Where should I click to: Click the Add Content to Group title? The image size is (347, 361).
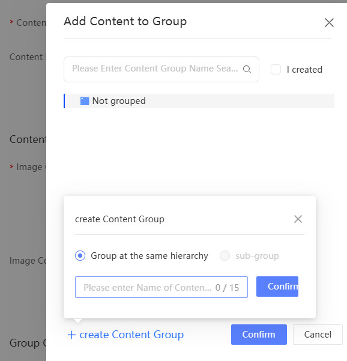point(125,22)
